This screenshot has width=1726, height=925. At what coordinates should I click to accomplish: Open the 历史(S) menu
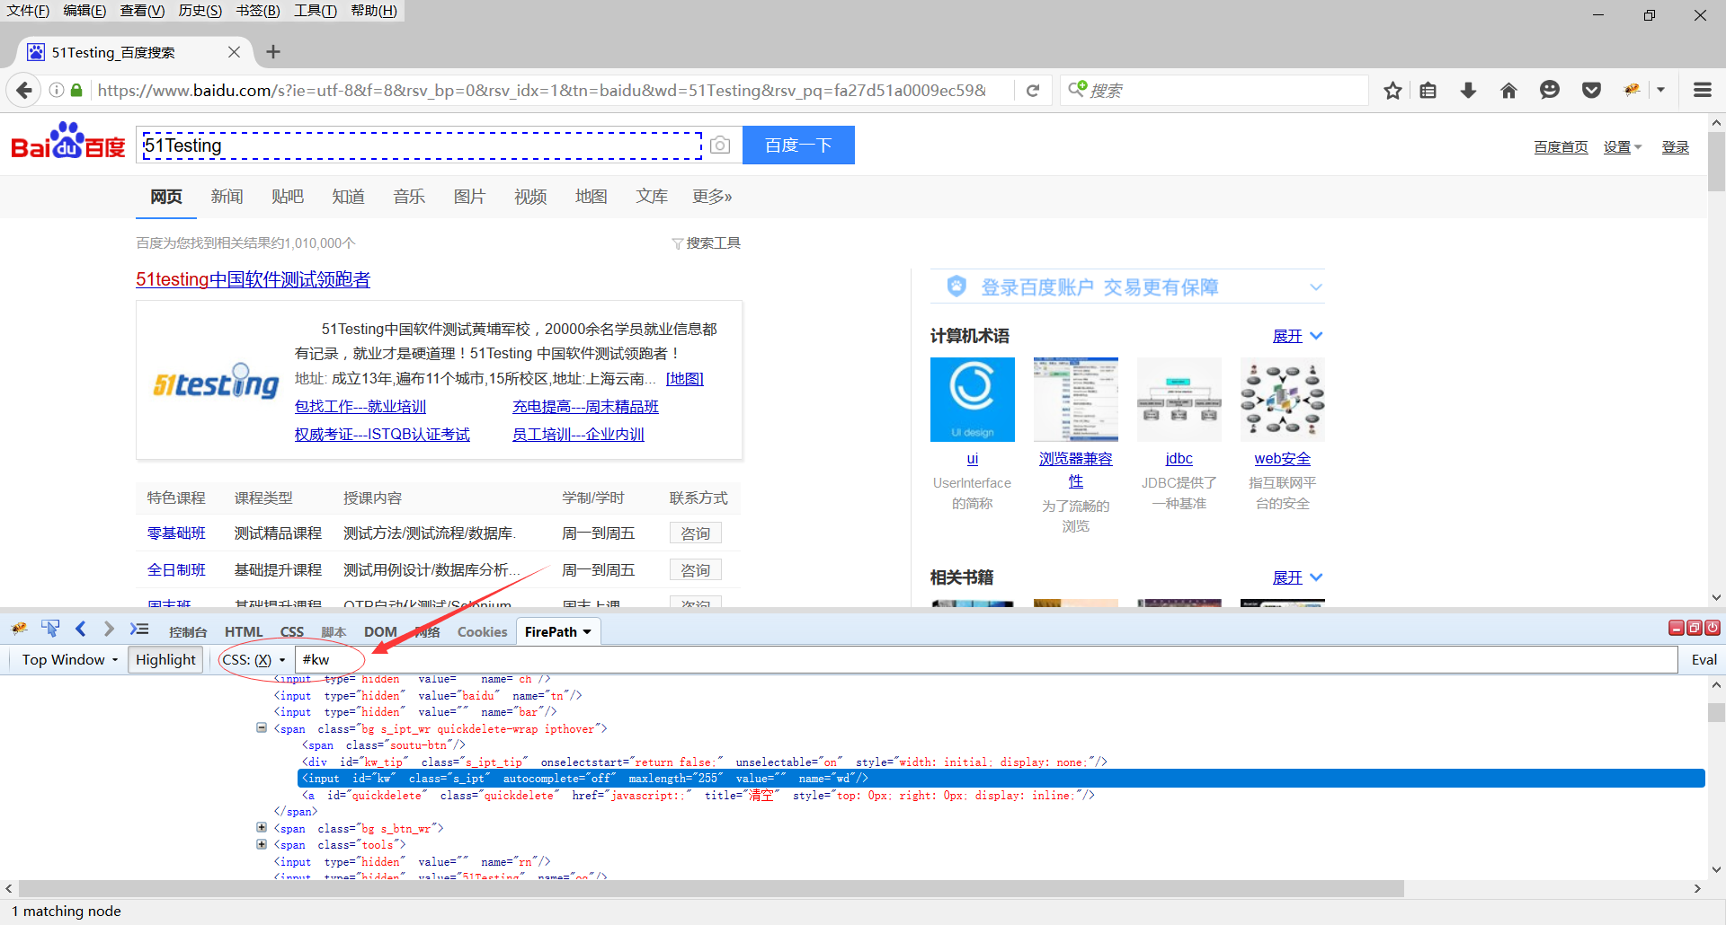click(200, 11)
